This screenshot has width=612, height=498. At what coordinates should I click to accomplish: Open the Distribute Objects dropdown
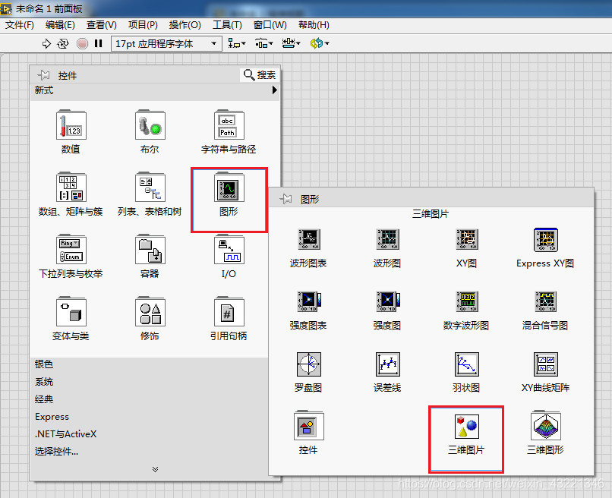tap(263, 43)
